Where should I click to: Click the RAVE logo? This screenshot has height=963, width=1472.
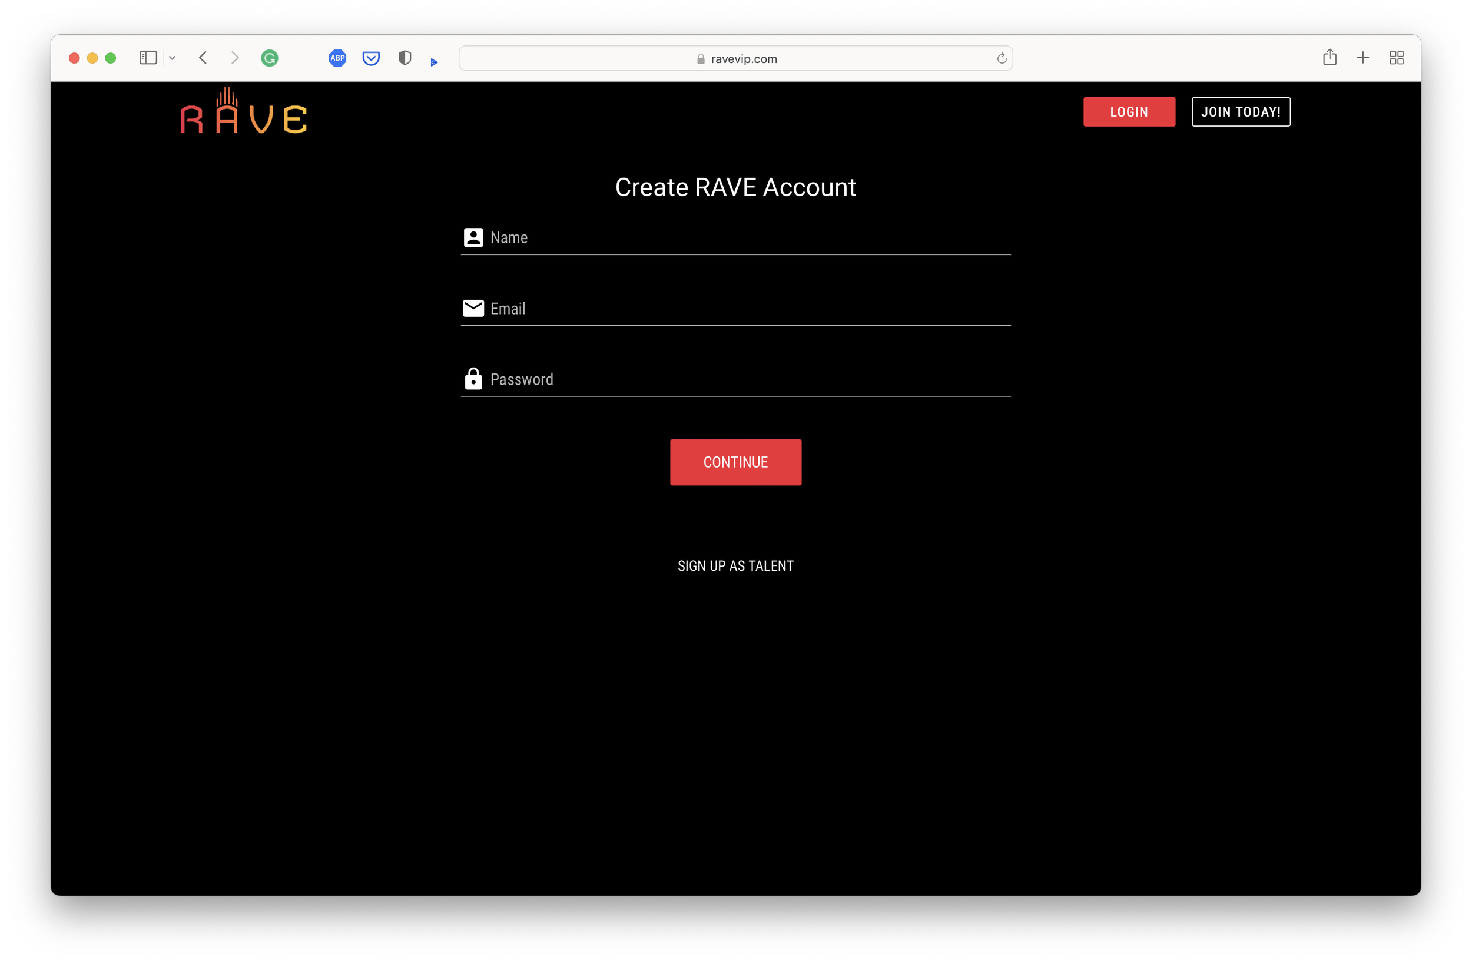click(x=244, y=112)
